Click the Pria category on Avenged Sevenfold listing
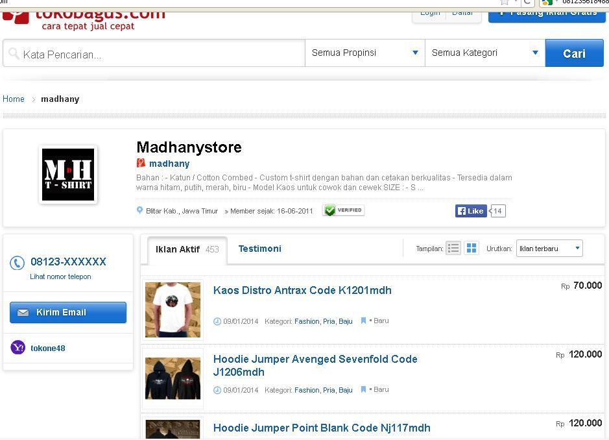Viewport: 609px width, 440px height. (329, 390)
